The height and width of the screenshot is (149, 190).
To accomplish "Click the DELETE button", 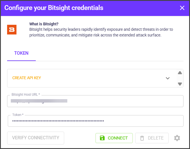I will tap(152, 138).
